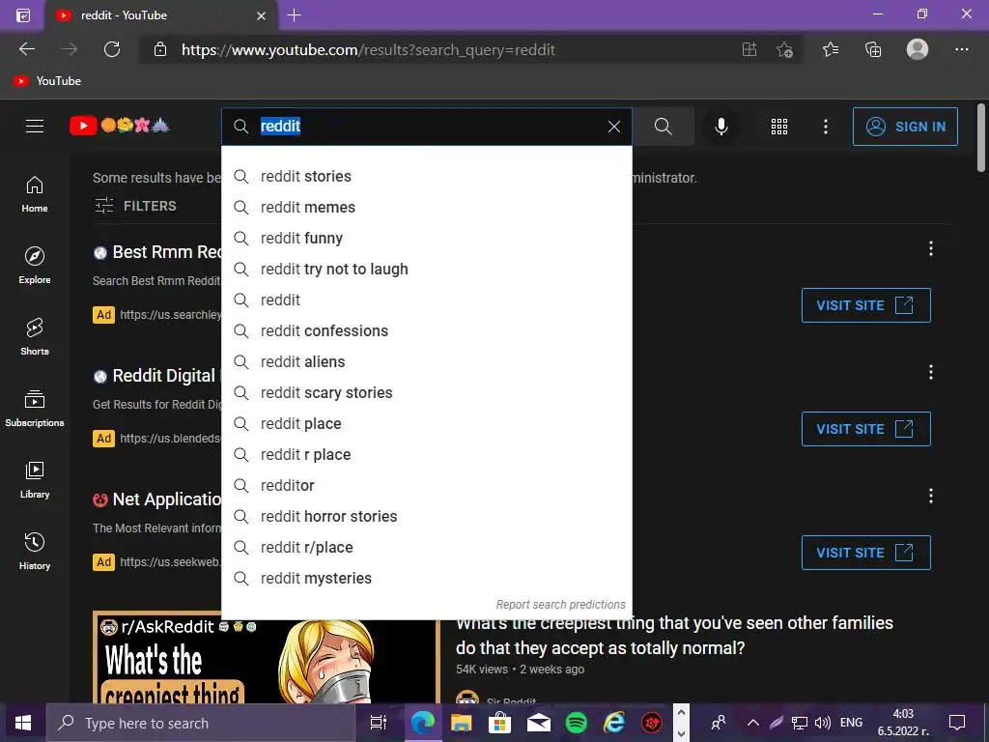Open Home in the sidebar
The height and width of the screenshot is (742, 989).
(35, 194)
